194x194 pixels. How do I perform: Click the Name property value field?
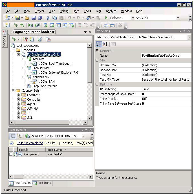[x=165, y=56]
